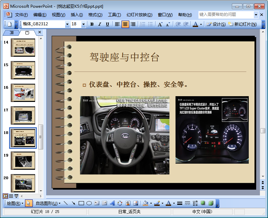Open the 插入(I) Insert menu
This screenshot has height=218, width=268.
77,15
